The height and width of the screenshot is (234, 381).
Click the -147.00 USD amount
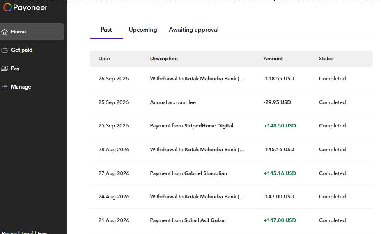279,196
